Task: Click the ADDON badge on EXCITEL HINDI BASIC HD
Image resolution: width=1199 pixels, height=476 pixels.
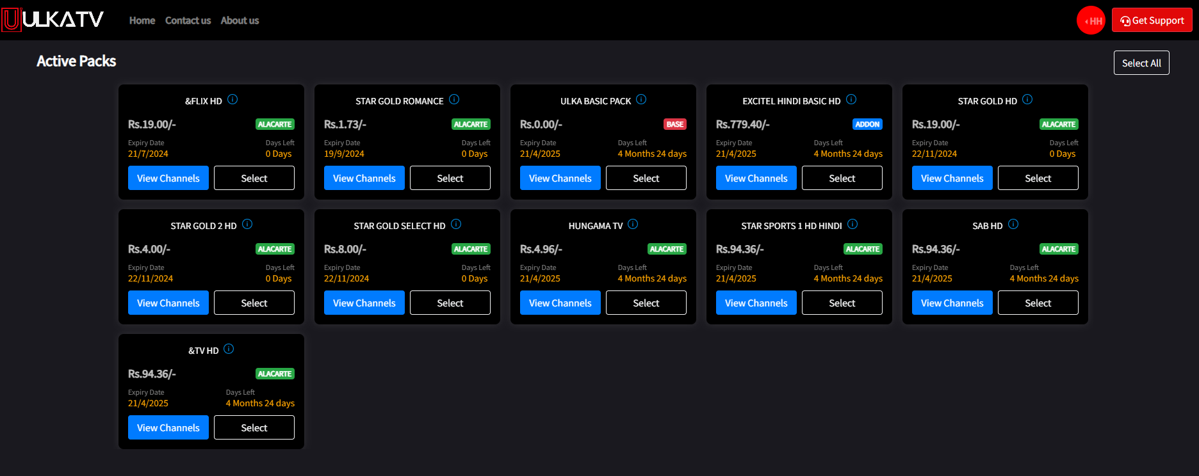Action: 867,124
